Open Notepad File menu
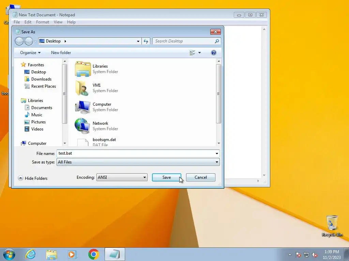This screenshot has width=349, height=261. [x=17, y=22]
